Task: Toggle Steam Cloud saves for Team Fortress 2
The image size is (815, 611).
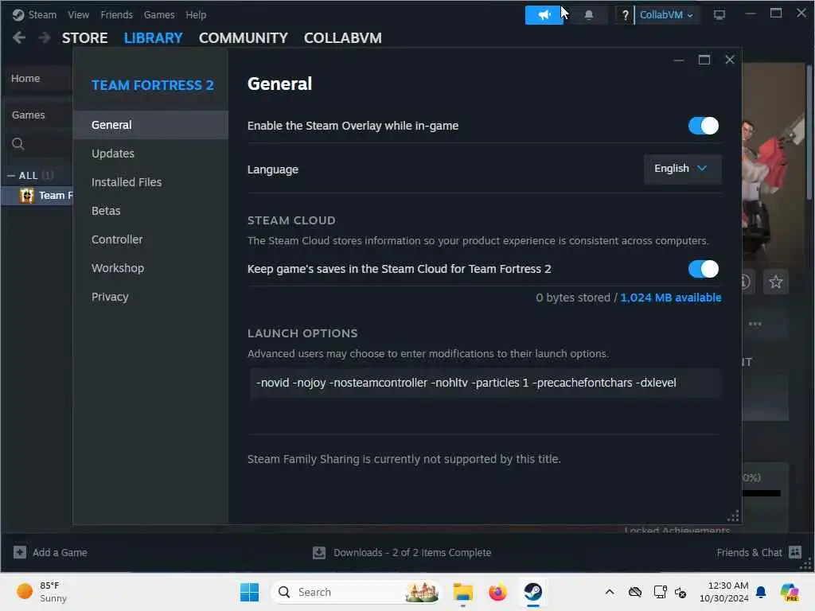Action: (x=704, y=269)
